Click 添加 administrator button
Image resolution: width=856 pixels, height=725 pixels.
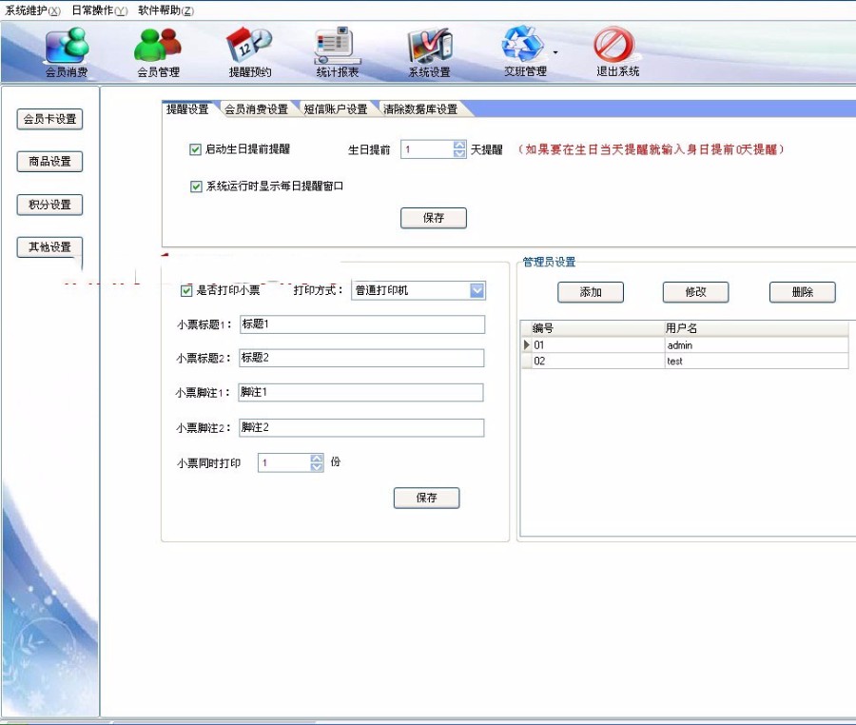click(x=591, y=292)
